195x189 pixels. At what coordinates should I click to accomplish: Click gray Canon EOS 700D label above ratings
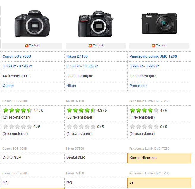pos(15,101)
